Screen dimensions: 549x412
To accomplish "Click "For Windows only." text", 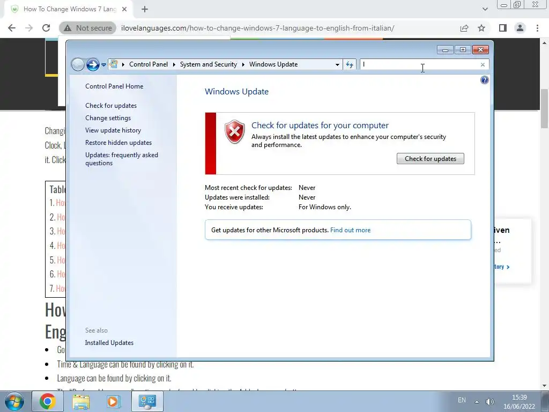I will [324, 207].
